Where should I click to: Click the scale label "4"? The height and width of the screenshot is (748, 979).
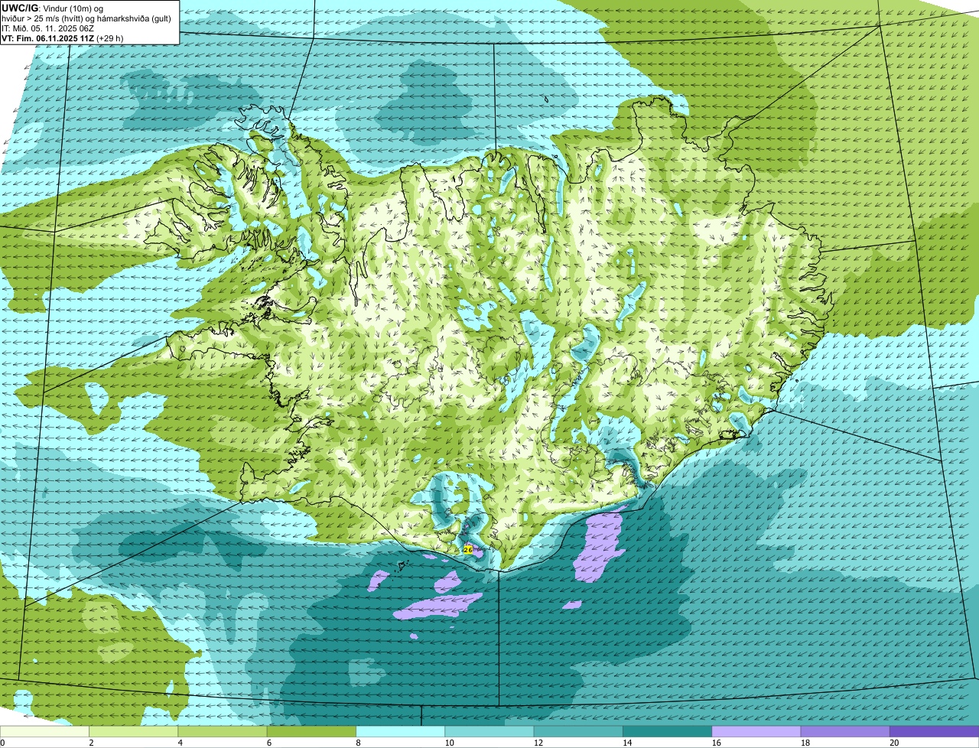[180, 743]
